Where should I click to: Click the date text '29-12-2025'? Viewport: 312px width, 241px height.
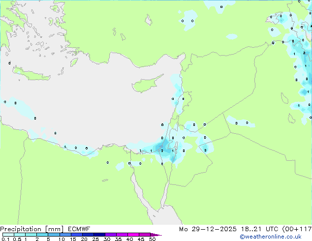(214, 229)
